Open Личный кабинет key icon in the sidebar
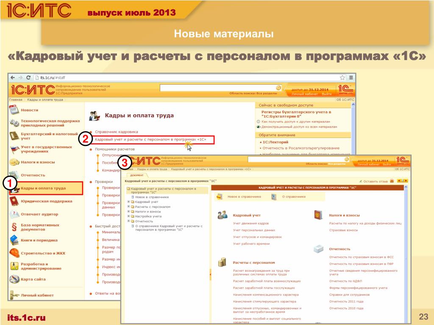The height and width of the screenshot is (325, 434). (x=14, y=295)
